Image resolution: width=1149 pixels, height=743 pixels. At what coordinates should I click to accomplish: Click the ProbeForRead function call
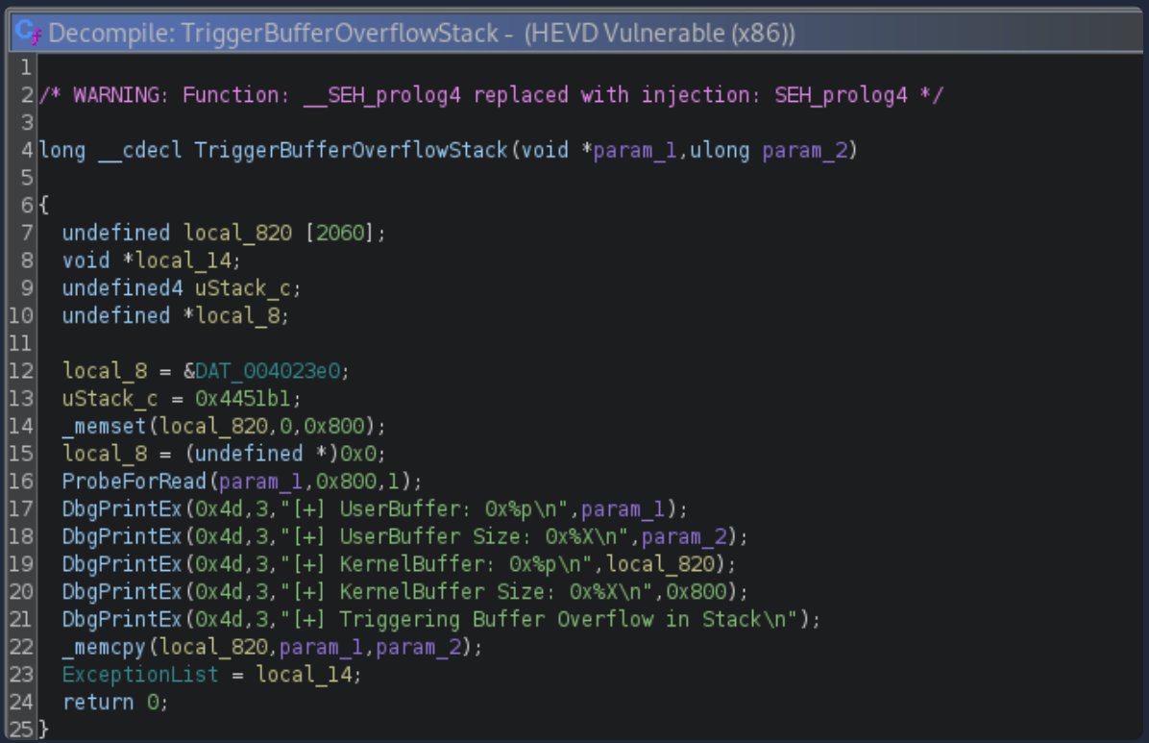tap(134, 482)
